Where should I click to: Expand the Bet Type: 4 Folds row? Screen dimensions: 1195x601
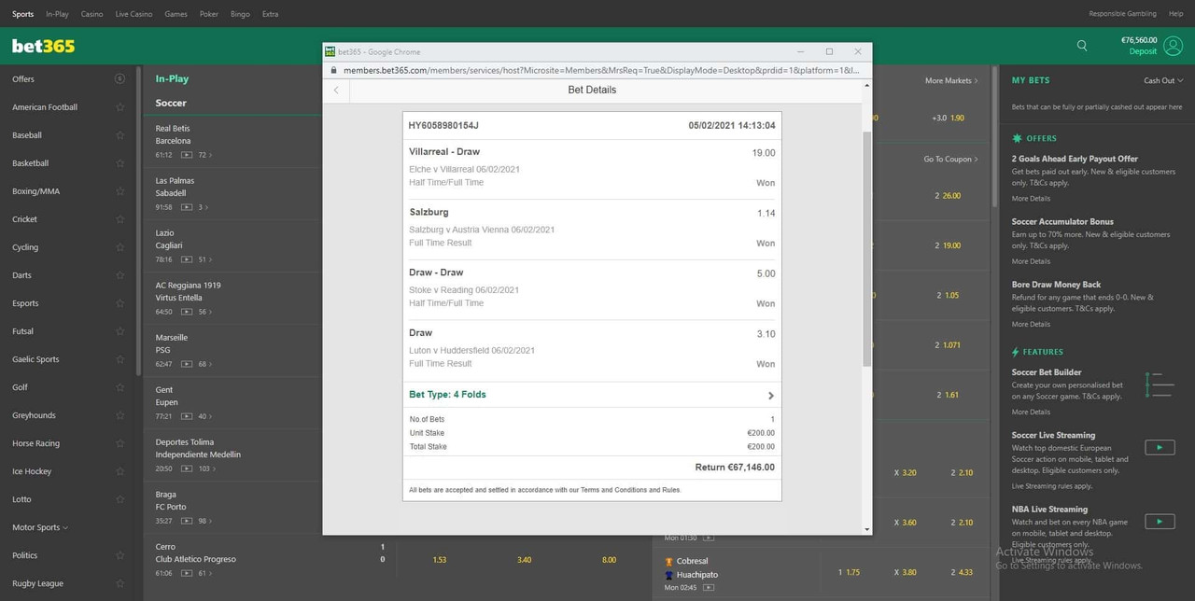592,395
